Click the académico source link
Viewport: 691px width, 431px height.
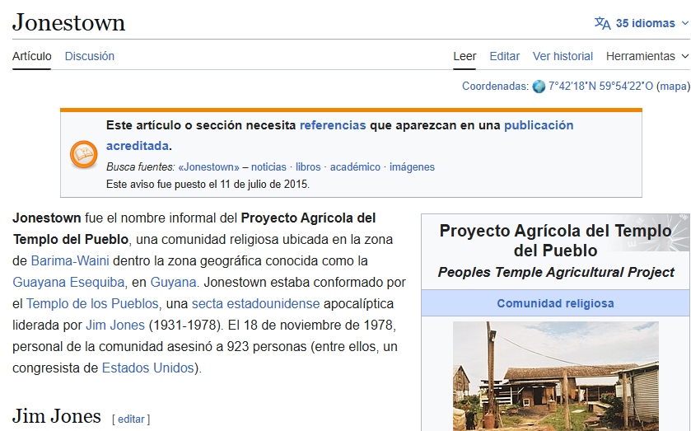coord(355,166)
